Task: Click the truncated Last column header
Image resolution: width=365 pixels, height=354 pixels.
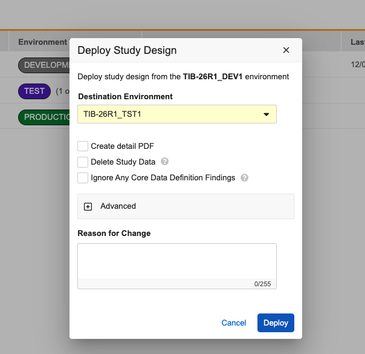Action: 357,42
